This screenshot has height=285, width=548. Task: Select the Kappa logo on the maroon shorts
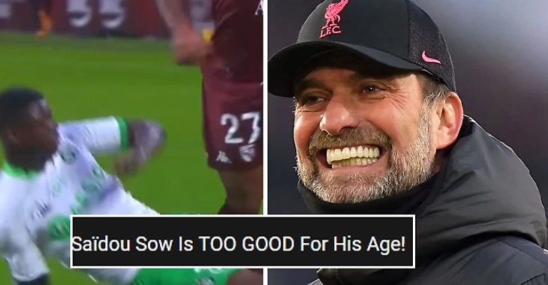223,157
